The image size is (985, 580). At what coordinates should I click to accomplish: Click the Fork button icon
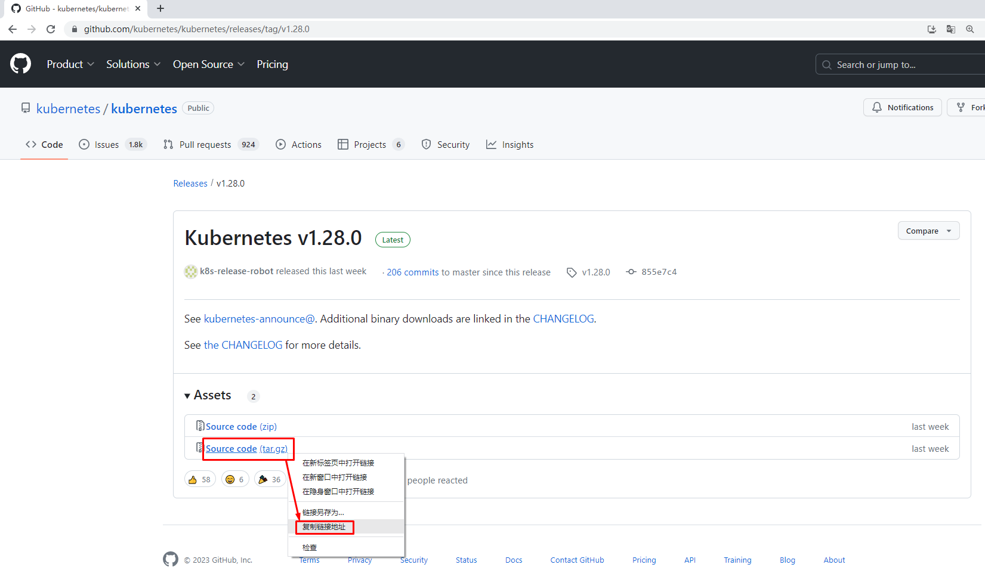pos(961,107)
